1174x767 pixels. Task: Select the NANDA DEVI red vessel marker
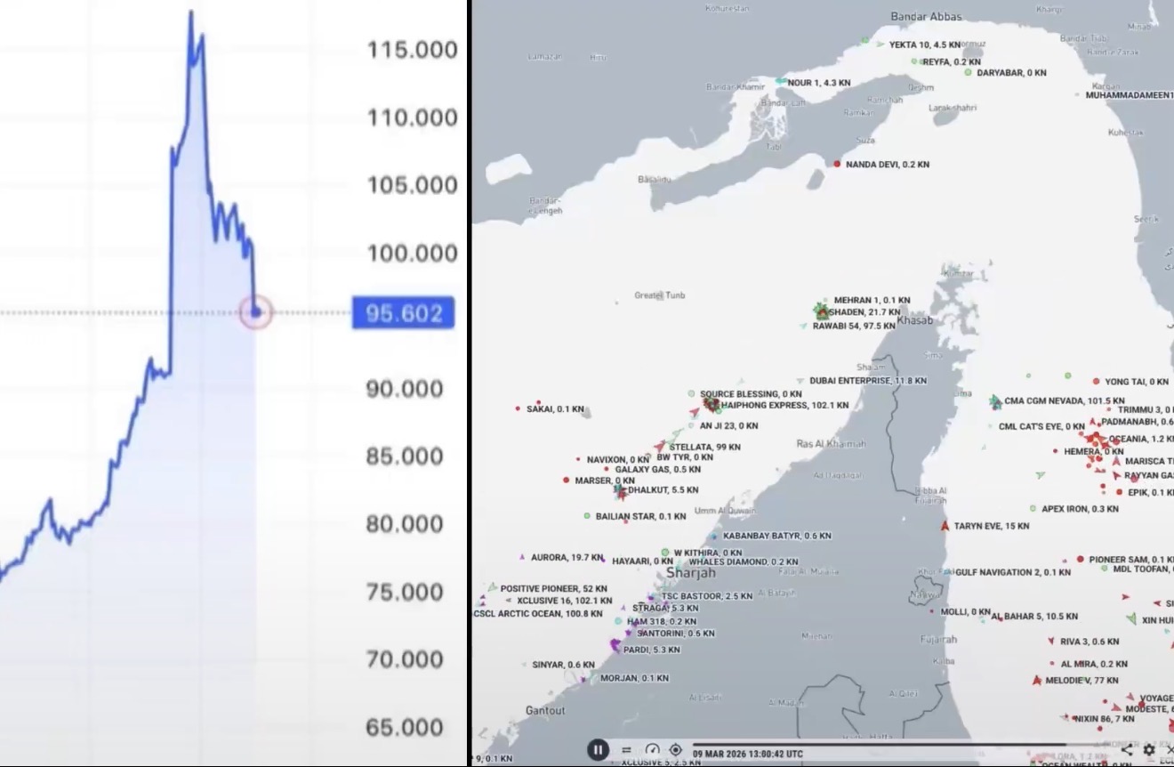tap(837, 164)
